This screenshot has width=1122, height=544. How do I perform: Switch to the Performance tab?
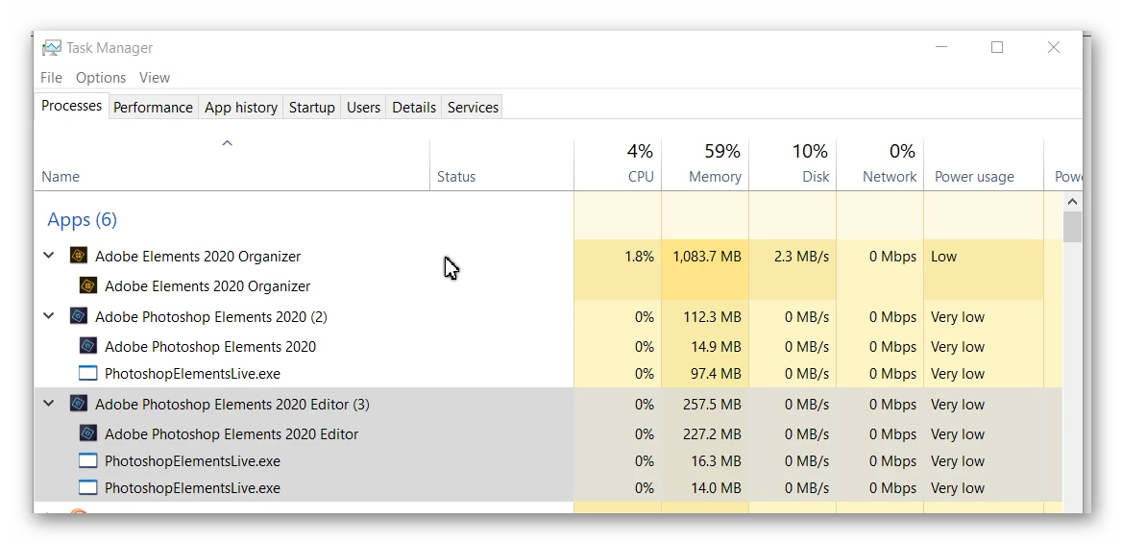(x=153, y=108)
